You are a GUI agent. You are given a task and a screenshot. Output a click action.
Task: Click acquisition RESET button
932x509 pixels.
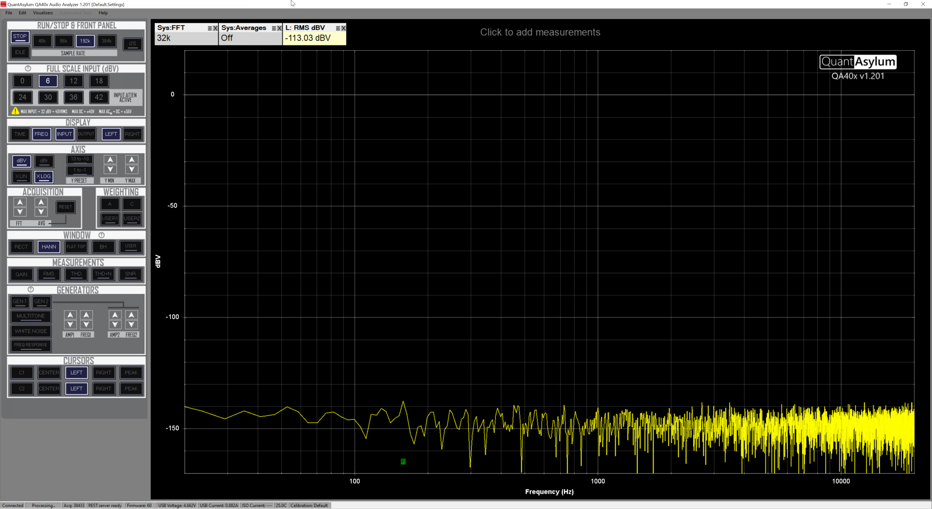[65, 207]
